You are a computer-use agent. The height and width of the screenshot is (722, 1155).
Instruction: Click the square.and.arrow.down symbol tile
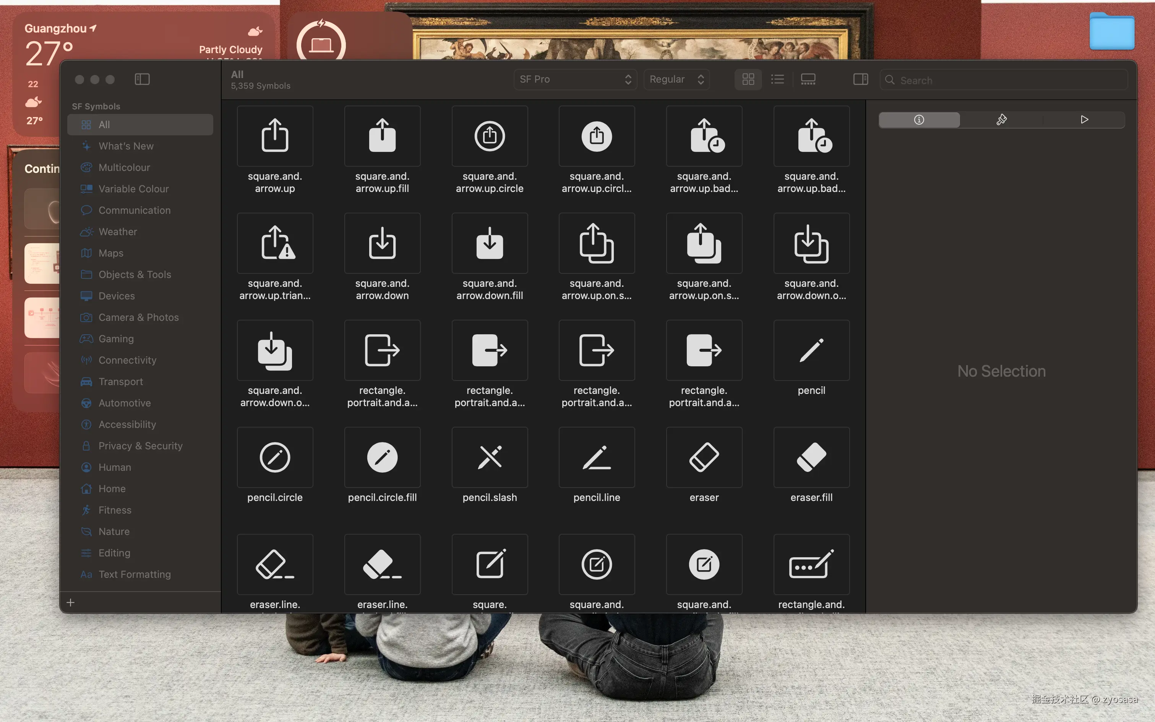pyautogui.click(x=382, y=244)
